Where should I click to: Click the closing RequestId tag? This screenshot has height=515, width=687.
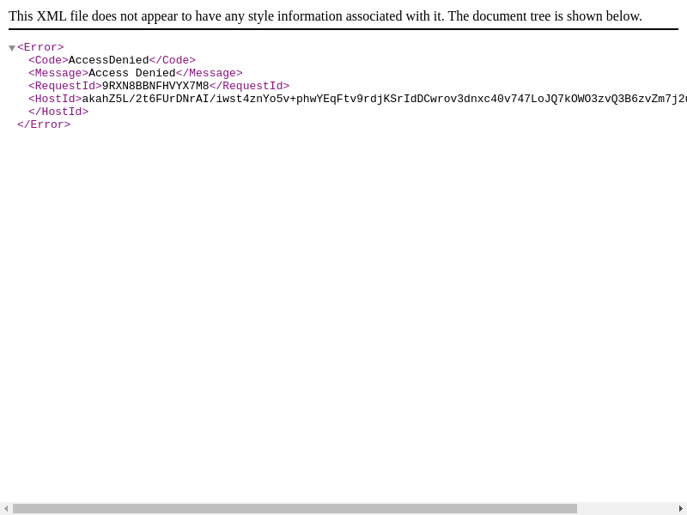249,87
